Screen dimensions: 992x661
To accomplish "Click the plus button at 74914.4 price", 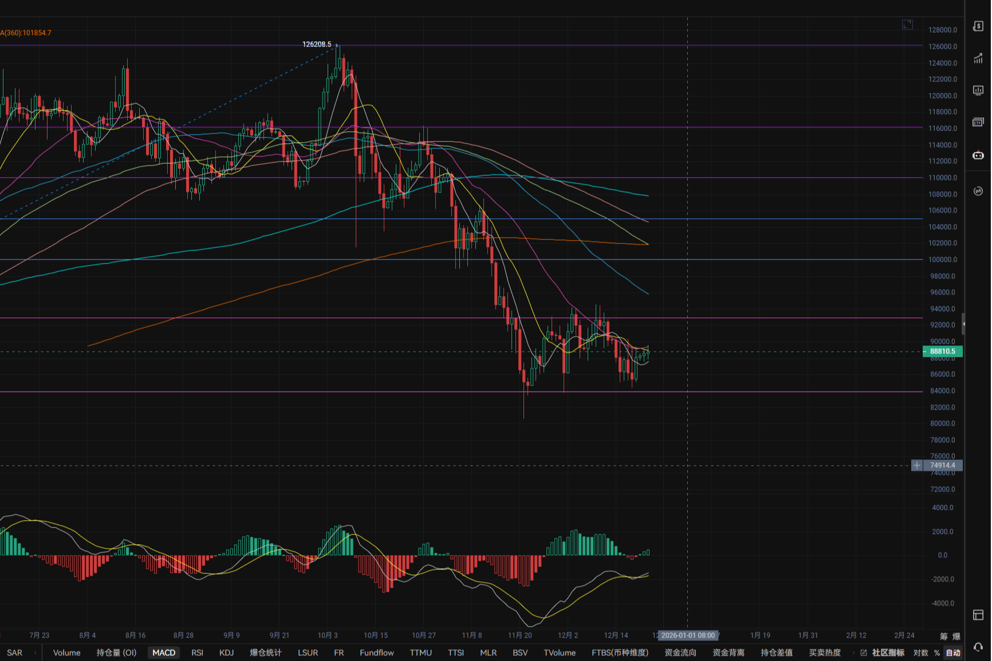I will (x=916, y=466).
